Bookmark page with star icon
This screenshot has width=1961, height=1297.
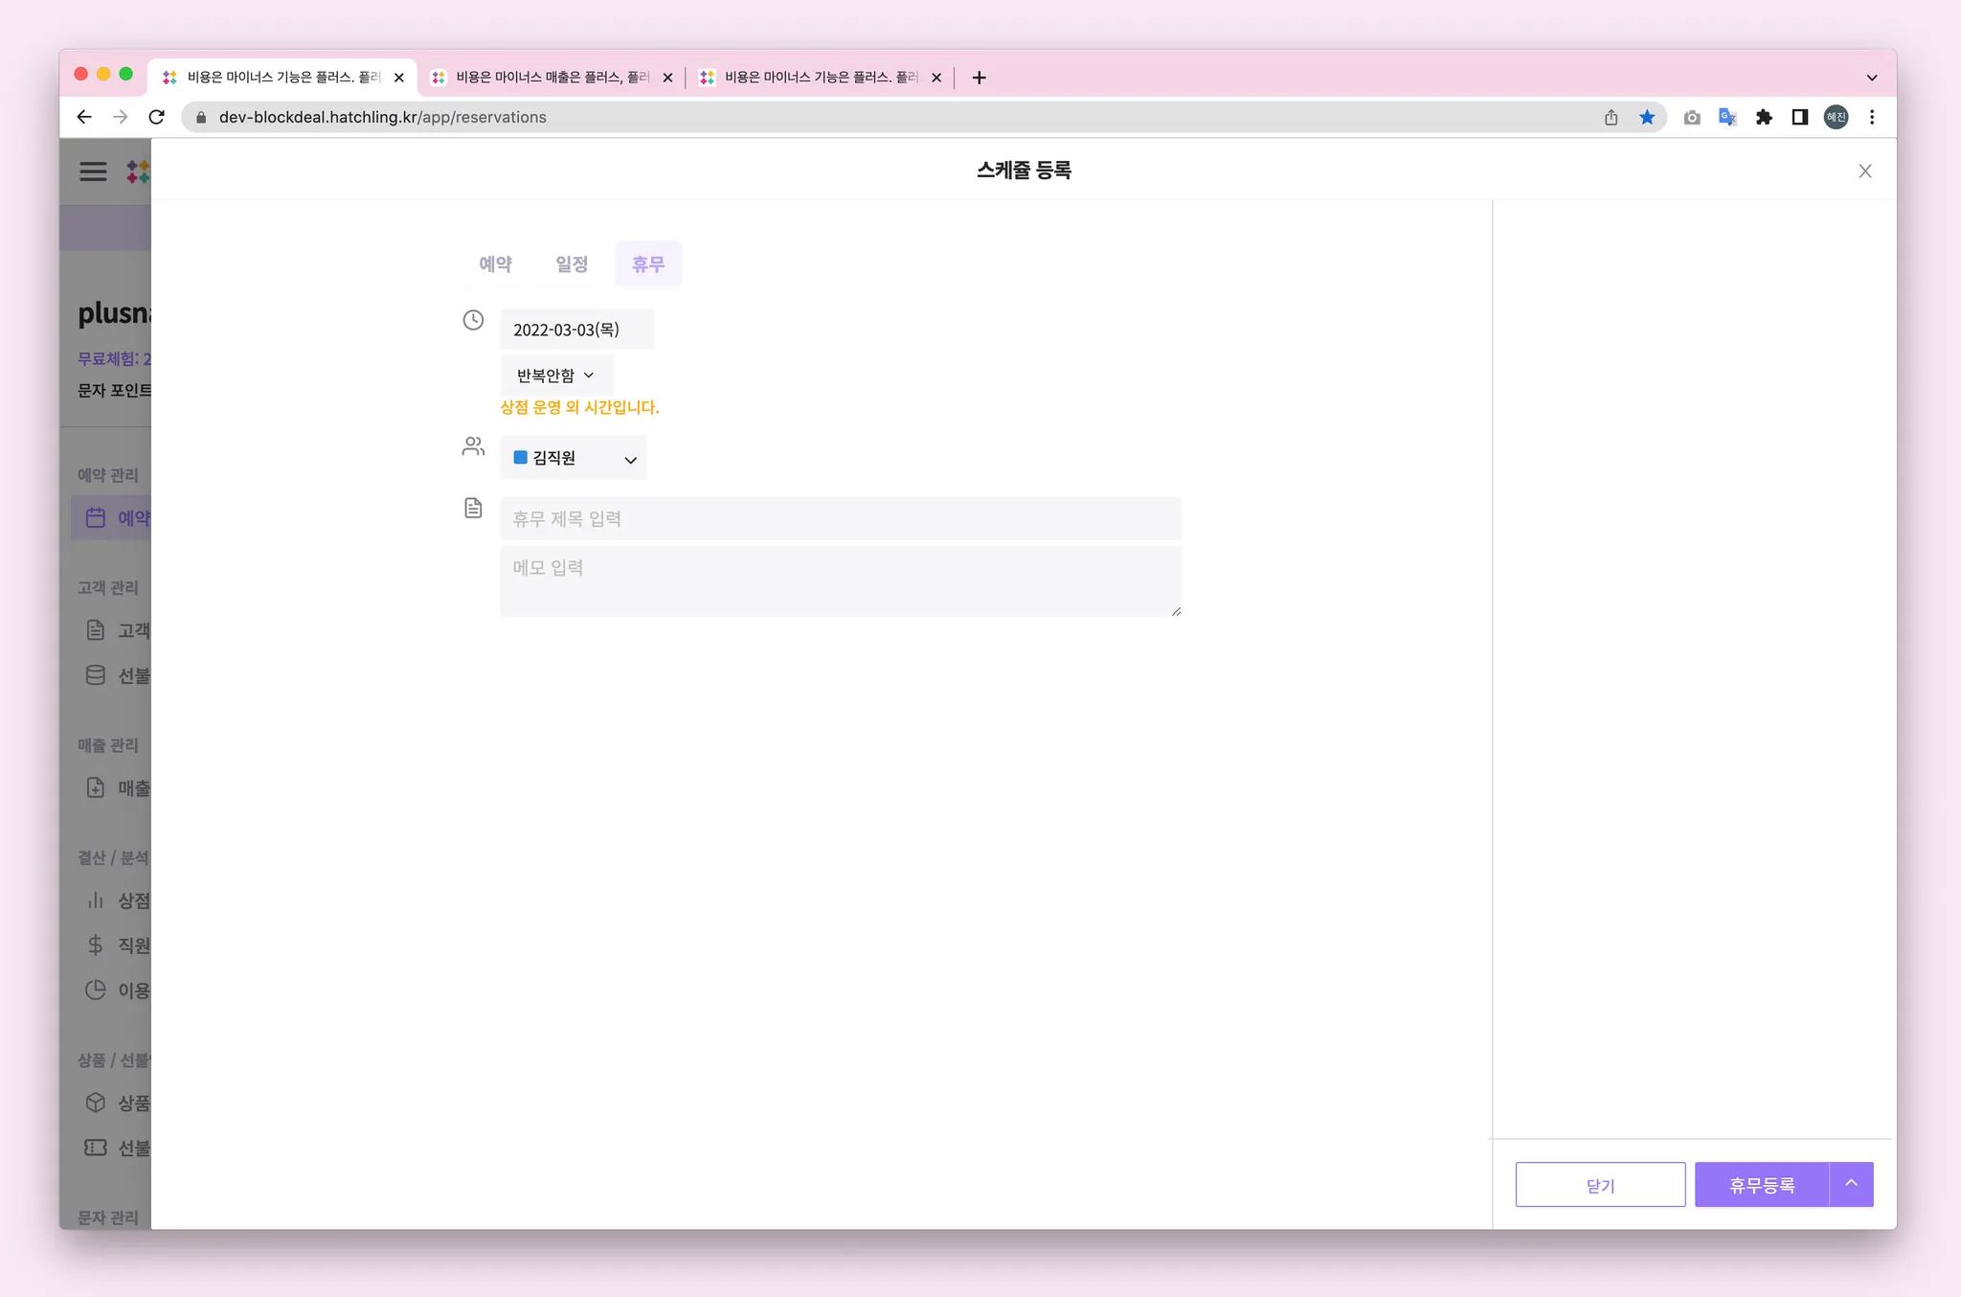(x=1647, y=117)
